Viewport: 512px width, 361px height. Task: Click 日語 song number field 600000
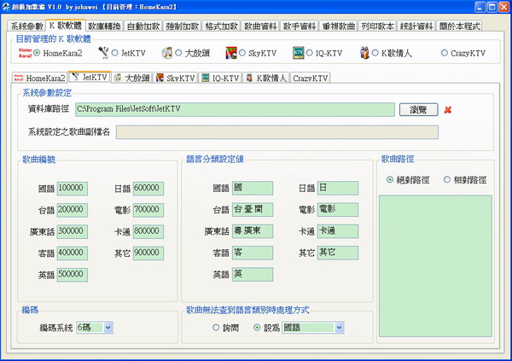pyautogui.click(x=148, y=189)
